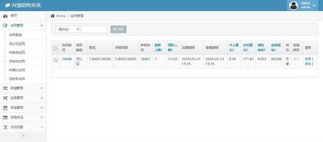Screen dimensions: 323x142
Task: Expand the 资金管理 chevron
Action: point(42,108)
